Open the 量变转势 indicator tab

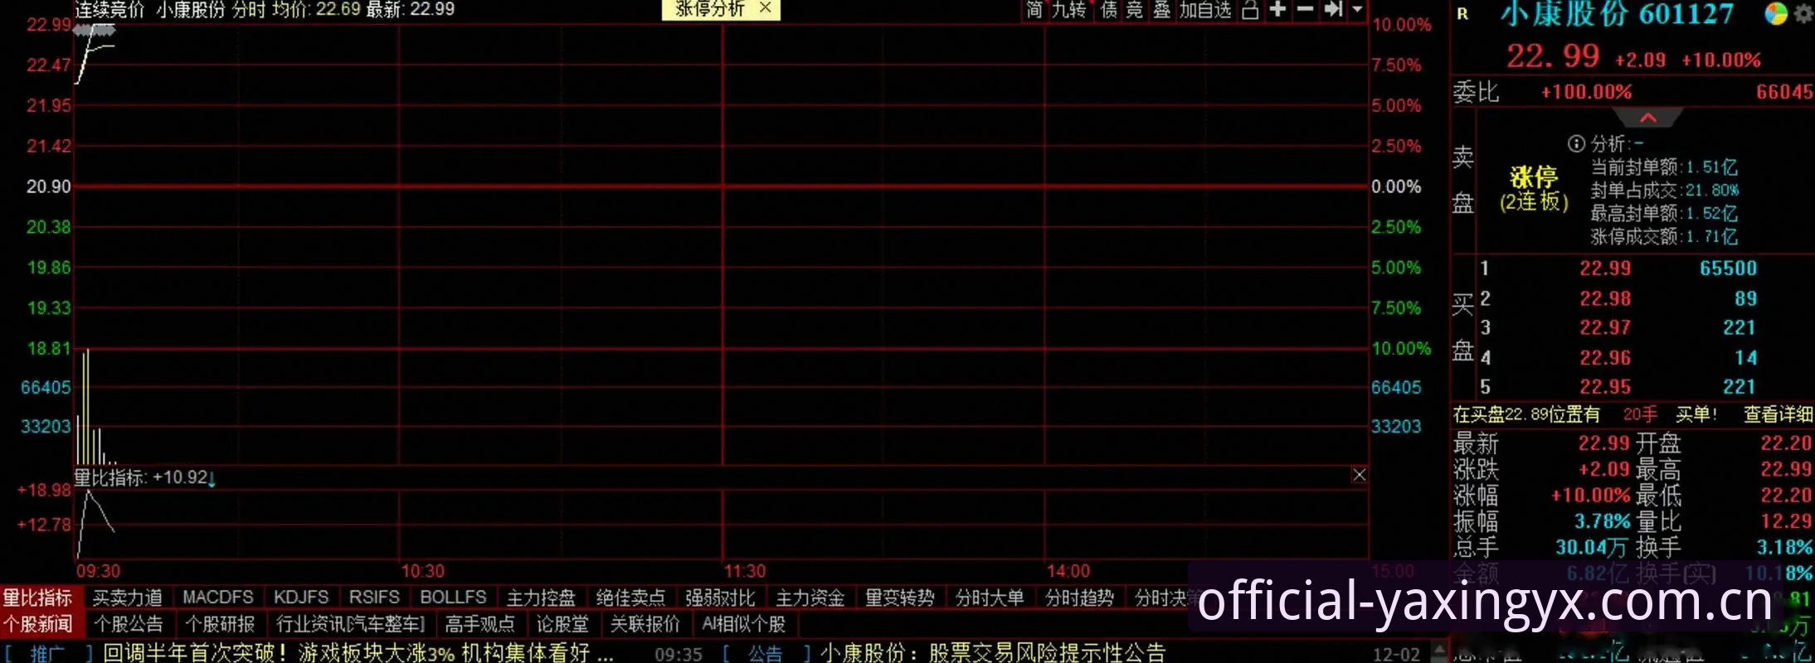tap(899, 598)
